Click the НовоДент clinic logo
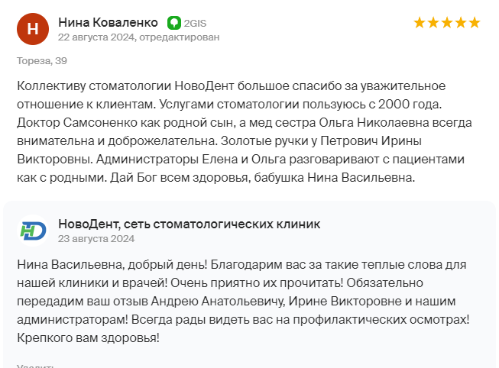This screenshot has height=368, width=499. (x=33, y=231)
